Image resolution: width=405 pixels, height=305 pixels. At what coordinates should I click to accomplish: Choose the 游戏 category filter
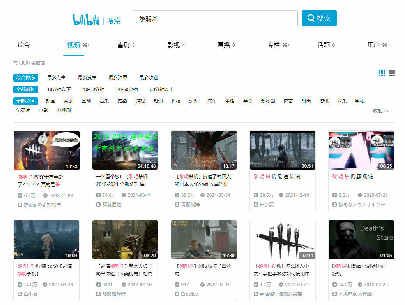140,101
